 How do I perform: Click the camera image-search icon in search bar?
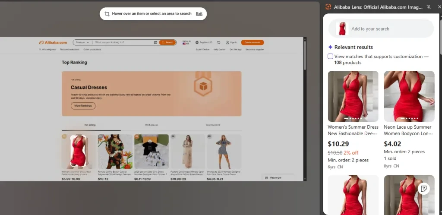(x=155, y=43)
